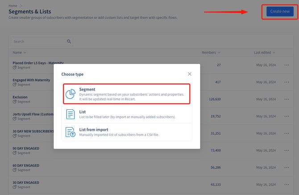The image size is (299, 195).
Task: Open more options for 30 DAY NEW SUBSCRIBERS row
Action: [x=287, y=133]
